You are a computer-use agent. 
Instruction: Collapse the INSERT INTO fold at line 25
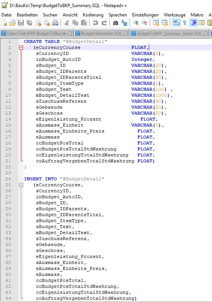click(21, 185)
